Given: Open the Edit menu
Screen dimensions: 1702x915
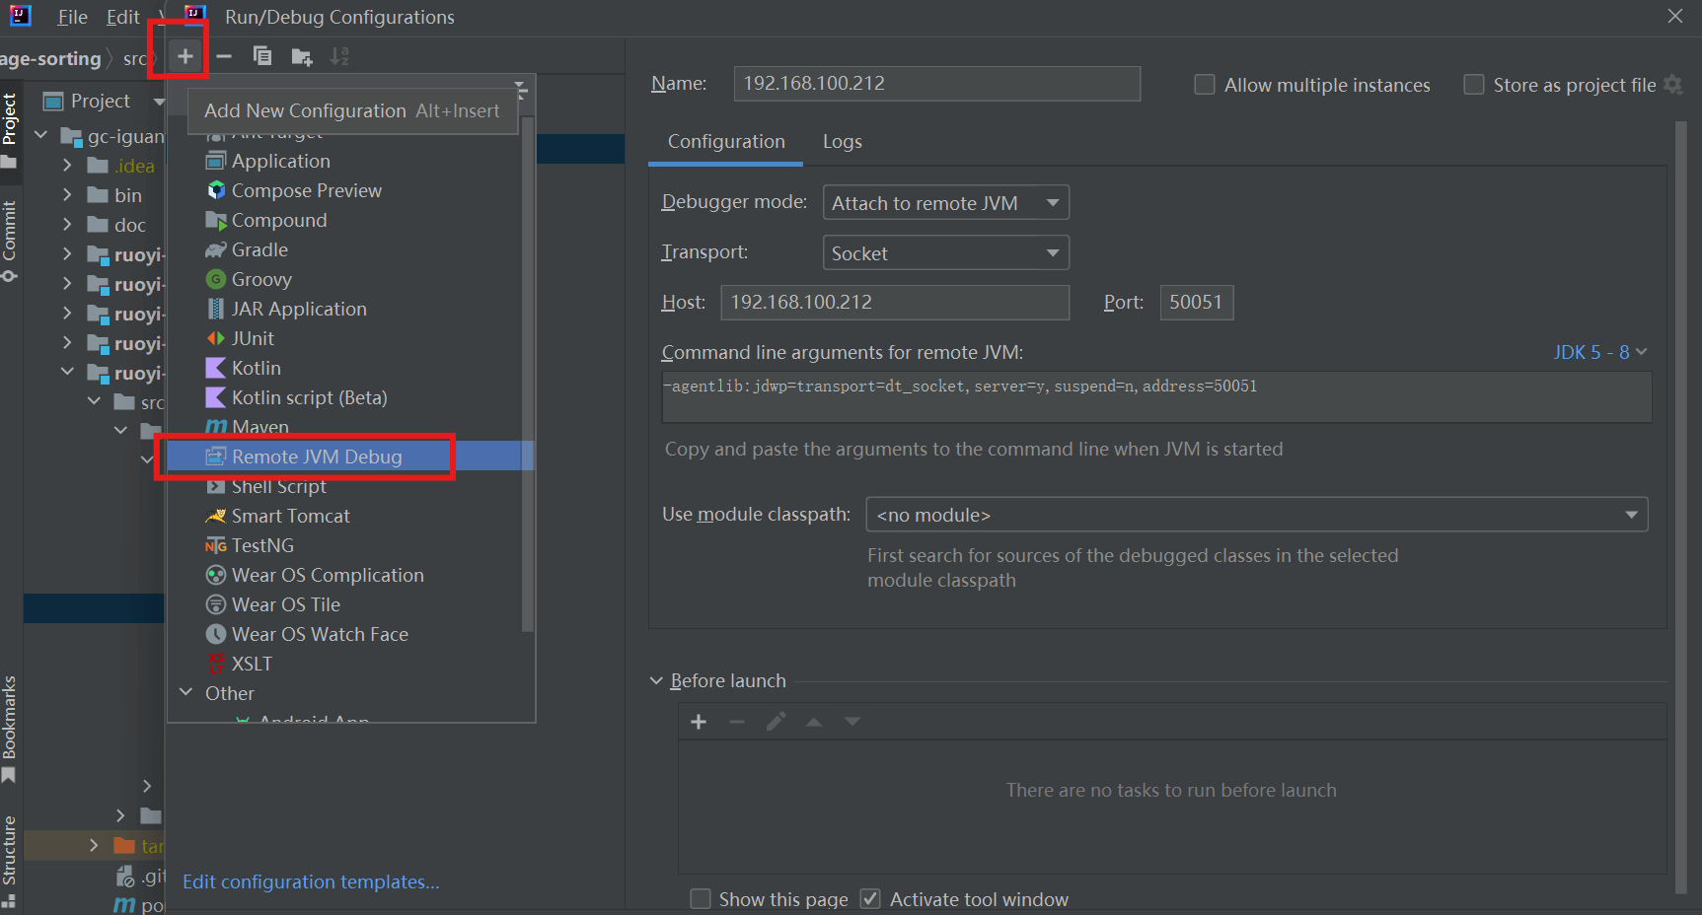Looking at the screenshot, I should tap(122, 17).
